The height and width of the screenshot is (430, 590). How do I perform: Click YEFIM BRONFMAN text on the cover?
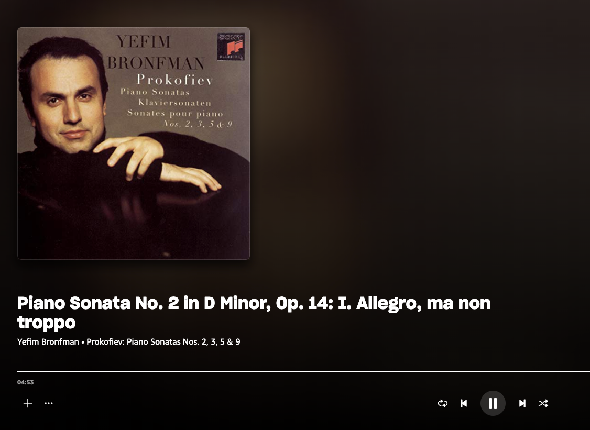156,52
